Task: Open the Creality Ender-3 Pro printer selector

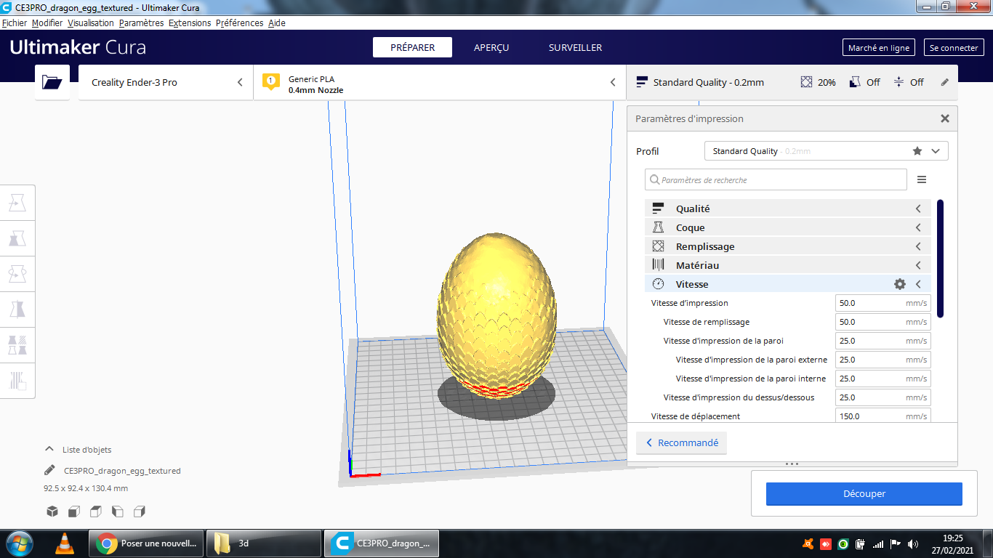Action: point(166,82)
